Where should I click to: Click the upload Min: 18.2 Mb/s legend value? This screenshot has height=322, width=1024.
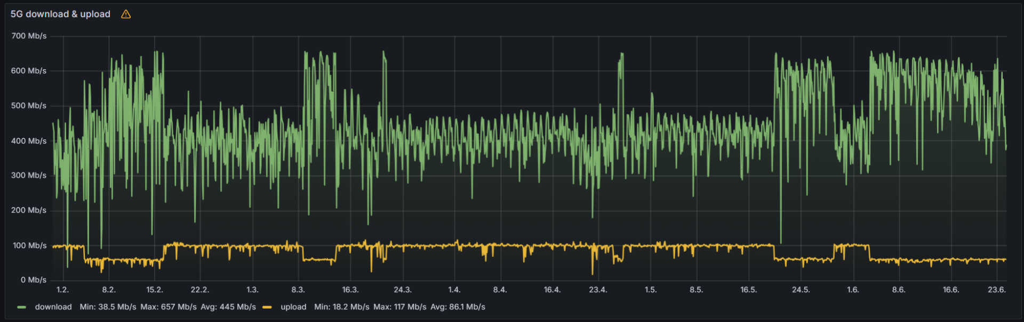[341, 307]
